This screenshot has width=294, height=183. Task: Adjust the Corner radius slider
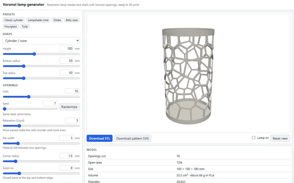[41, 161]
